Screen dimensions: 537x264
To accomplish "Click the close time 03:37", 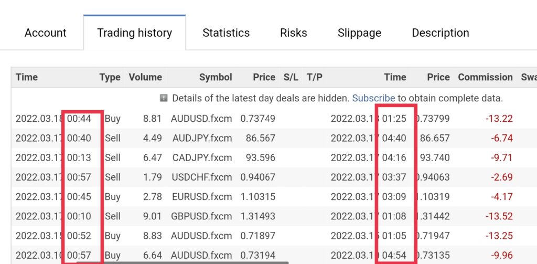I will [394, 177].
